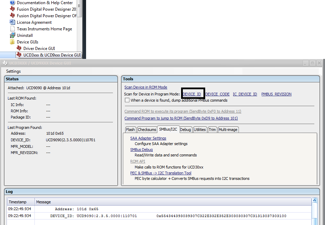Open the Device GUIs folder icon
The width and height of the screenshot is (325, 225).
pos(12,42)
